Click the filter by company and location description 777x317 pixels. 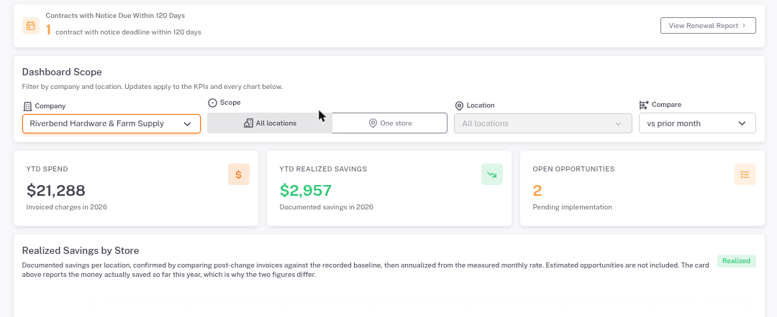(x=152, y=86)
